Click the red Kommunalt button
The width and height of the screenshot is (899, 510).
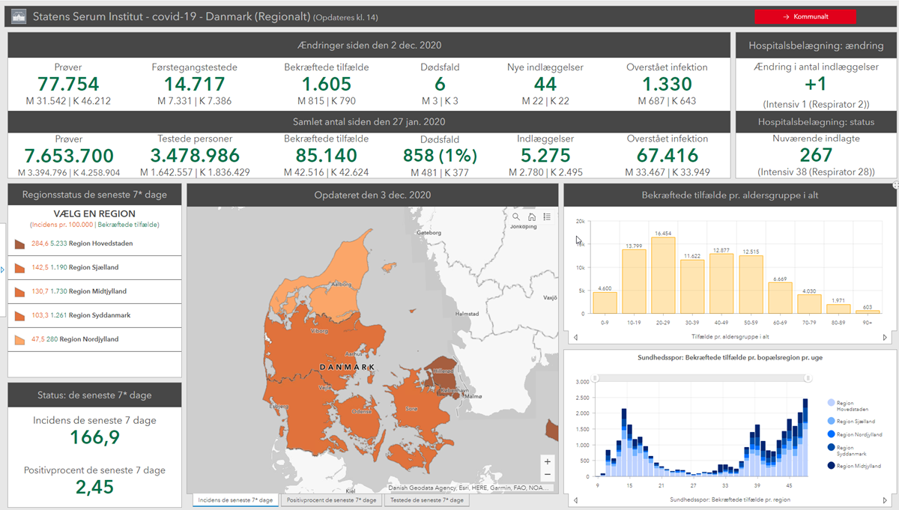[805, 15]
